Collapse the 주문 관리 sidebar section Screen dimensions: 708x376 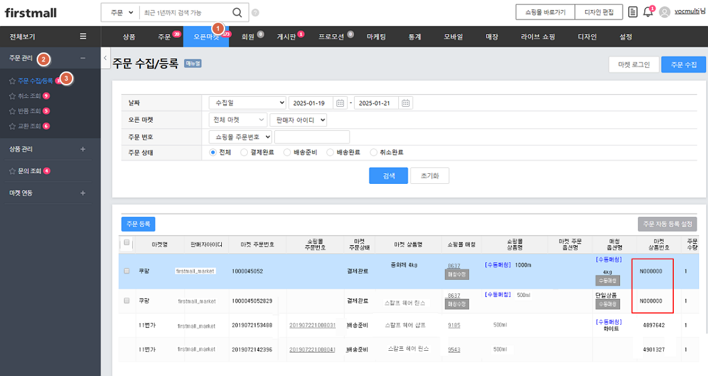click(83, 58)
